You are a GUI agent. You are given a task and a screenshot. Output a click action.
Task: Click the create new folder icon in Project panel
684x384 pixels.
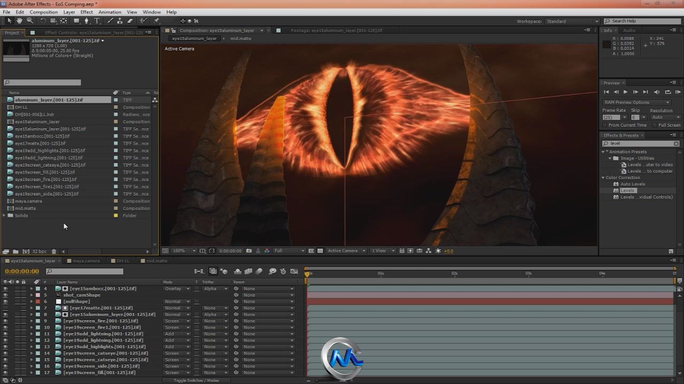click(x=15, y=251)
